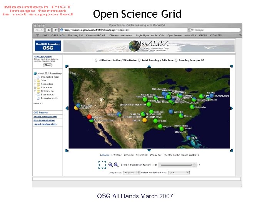
Task: Open the bookmarks library book icon
Action: (37, 35)
